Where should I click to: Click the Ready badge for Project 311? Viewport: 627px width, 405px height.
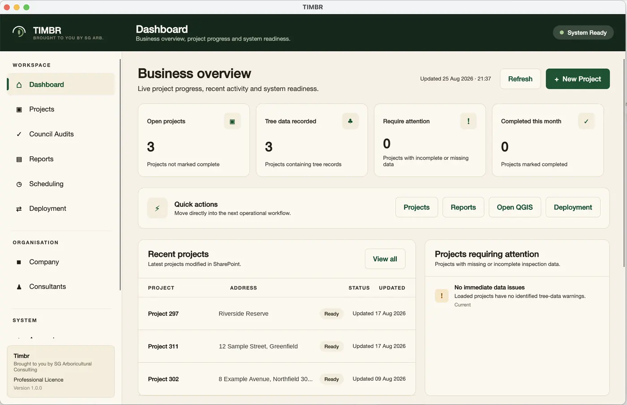[331, 346]
